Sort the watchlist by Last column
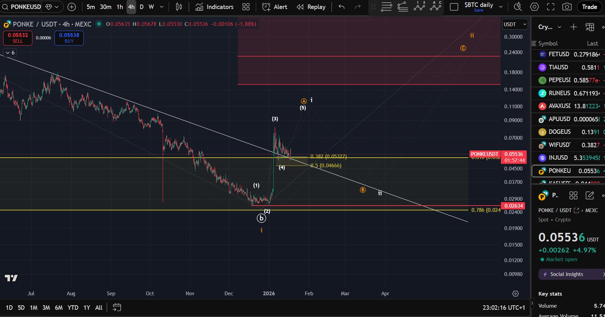605x317 pixels. point(593,43)
